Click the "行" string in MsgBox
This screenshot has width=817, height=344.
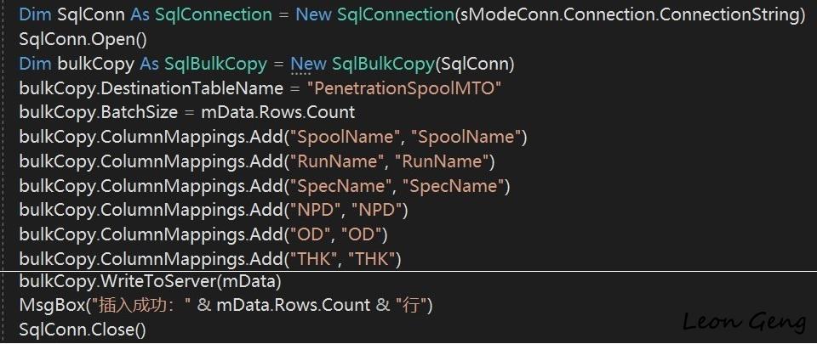(x=411, y=305)
